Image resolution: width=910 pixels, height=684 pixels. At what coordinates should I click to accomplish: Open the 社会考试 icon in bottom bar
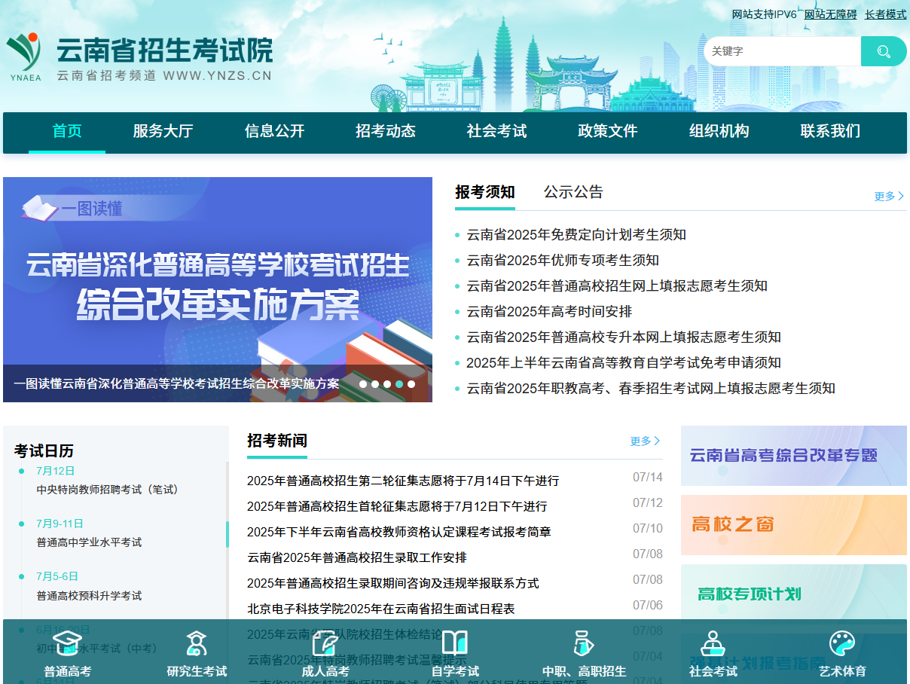713,643
